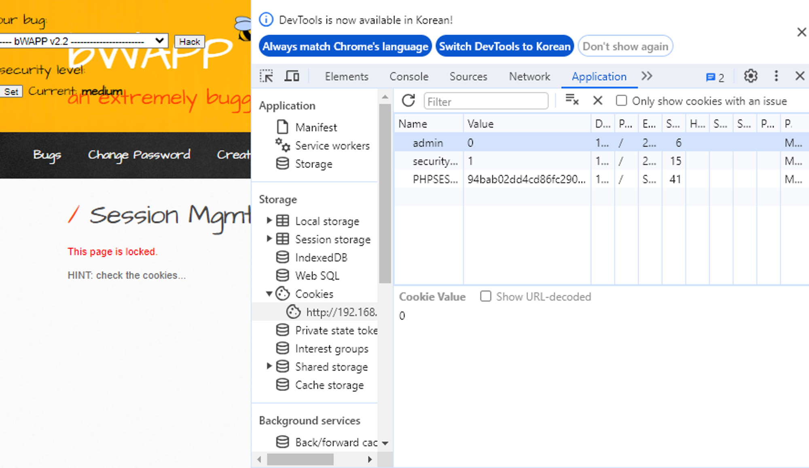Screen dimensions: 809x468
Task: Click the Shared storage database icon
Action: [x=282, y=366]
